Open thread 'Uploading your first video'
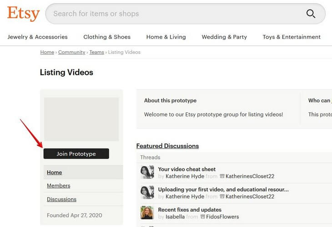The height and width of the screenshot is (227, 332). click(223, 189)
